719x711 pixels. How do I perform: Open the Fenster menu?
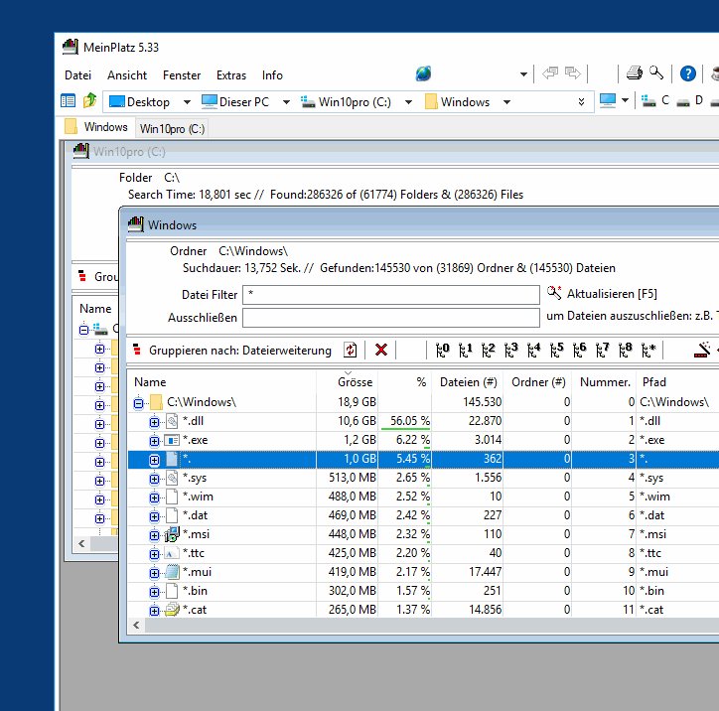click(x=182, y=75)
